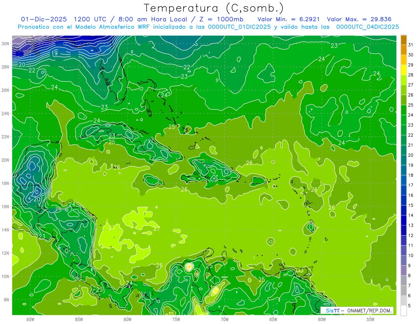Screen dimensions: 420x324
Task: Click the teal segment between 19 and 20 on the color scale
Action: point(404,160)
